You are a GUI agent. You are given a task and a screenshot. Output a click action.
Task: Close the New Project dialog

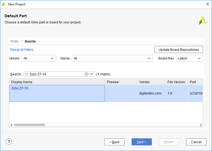point(208,4)
